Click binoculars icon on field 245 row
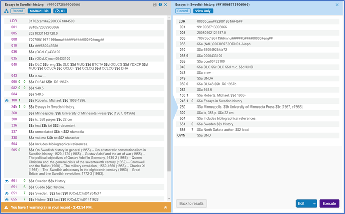The image size is (345, 214). (x=7, y=107)
